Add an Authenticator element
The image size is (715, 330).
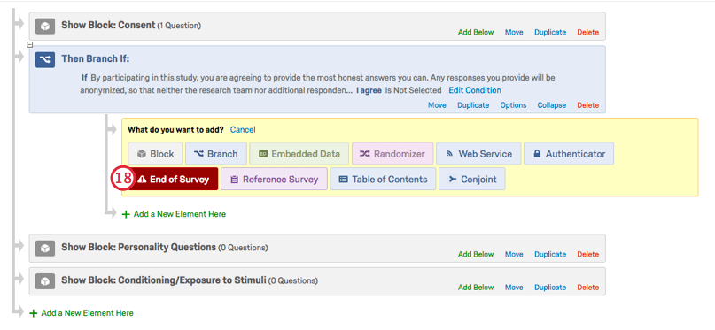coord(569,154)
